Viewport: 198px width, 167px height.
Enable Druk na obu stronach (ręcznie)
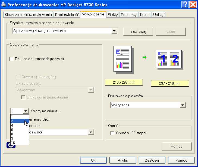(11, 59)
